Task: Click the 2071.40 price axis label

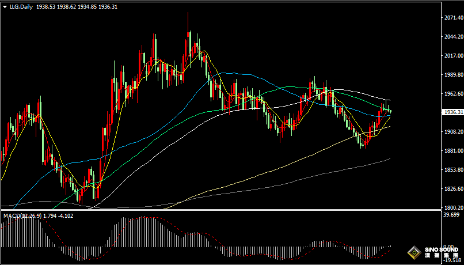Action: click(453, 18)
